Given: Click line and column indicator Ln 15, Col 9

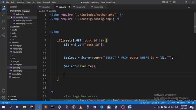Looking at the screenshot, I should (x=145, y=103).
